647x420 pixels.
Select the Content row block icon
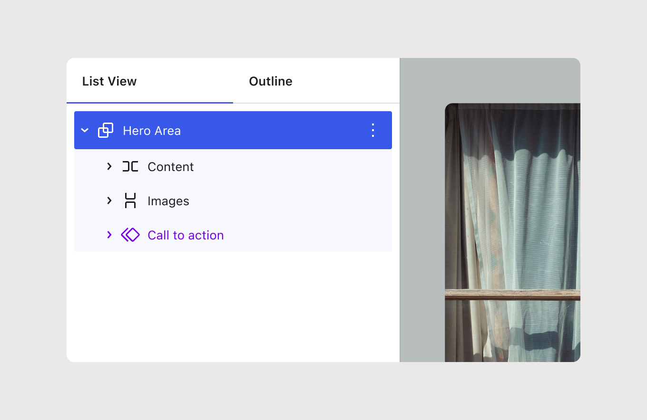[130, 167]
